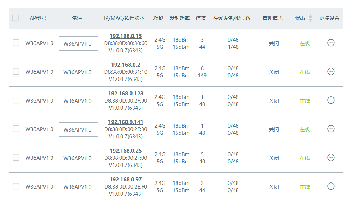
Task: Click 关闭 management mode in 192.168.0.2 row
Action: pos(274,72)
